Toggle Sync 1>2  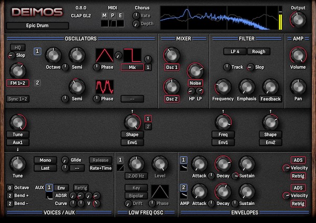18,99
